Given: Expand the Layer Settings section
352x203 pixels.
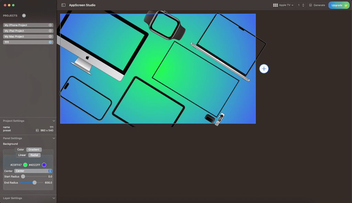Looking at the screenshot, I should pos(54,198).
